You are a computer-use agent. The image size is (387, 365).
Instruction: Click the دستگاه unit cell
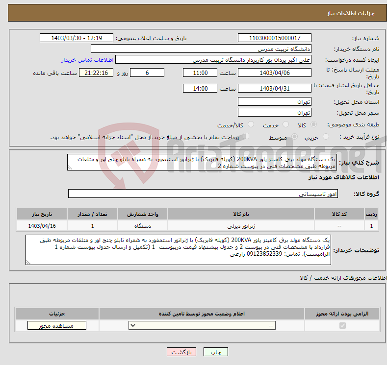(x=143, y=226)
